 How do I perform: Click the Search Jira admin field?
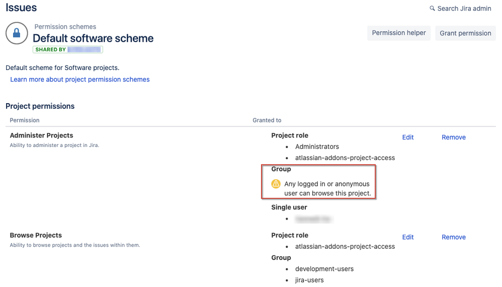460,9
